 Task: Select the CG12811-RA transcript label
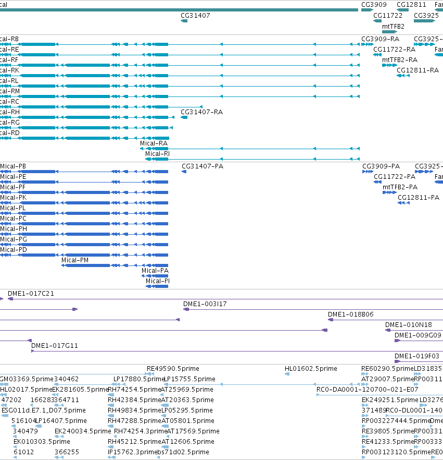coord(418,70)
